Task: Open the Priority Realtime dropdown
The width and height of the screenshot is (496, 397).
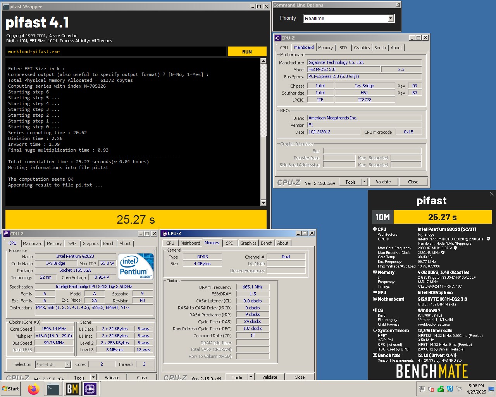Action: tap(391, 18)
